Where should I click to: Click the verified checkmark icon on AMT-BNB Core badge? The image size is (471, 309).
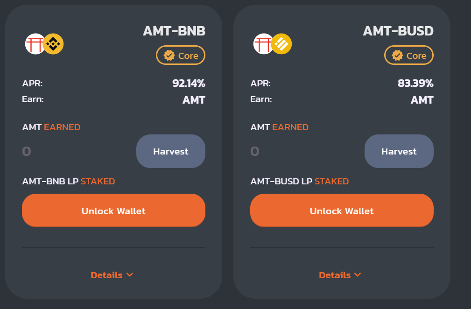tap(169, 56)
